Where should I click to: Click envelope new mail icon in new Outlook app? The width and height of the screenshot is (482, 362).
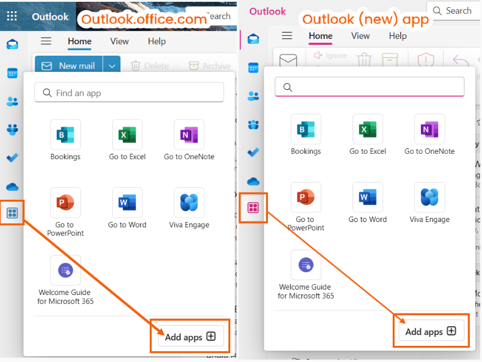[x=288, y=60]
